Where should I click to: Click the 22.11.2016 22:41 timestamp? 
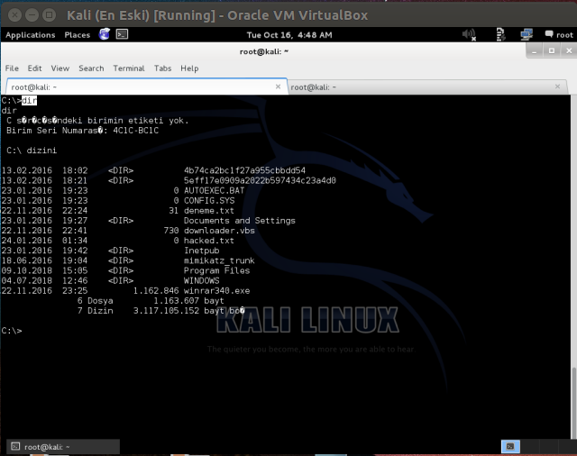point(44,231)
